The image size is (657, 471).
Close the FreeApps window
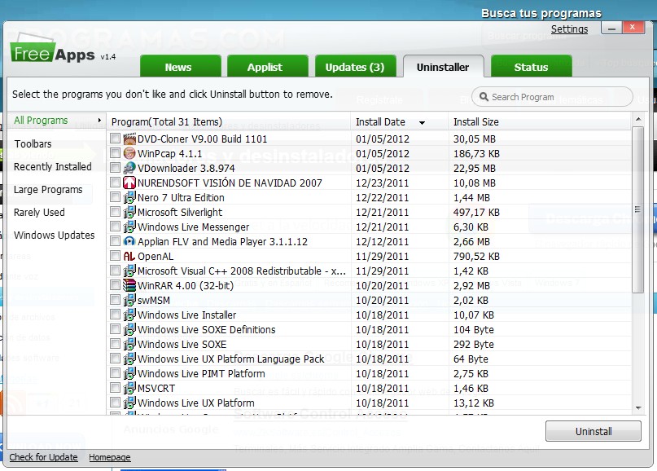pyautogui.click(x=633, y=28)
